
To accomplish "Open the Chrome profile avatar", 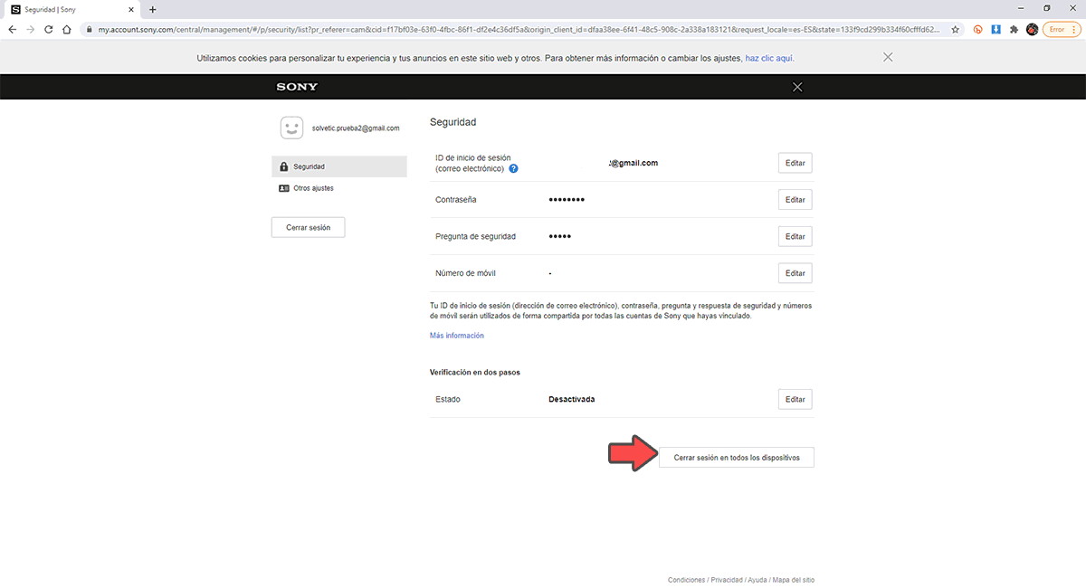I will coord(1032,29).
